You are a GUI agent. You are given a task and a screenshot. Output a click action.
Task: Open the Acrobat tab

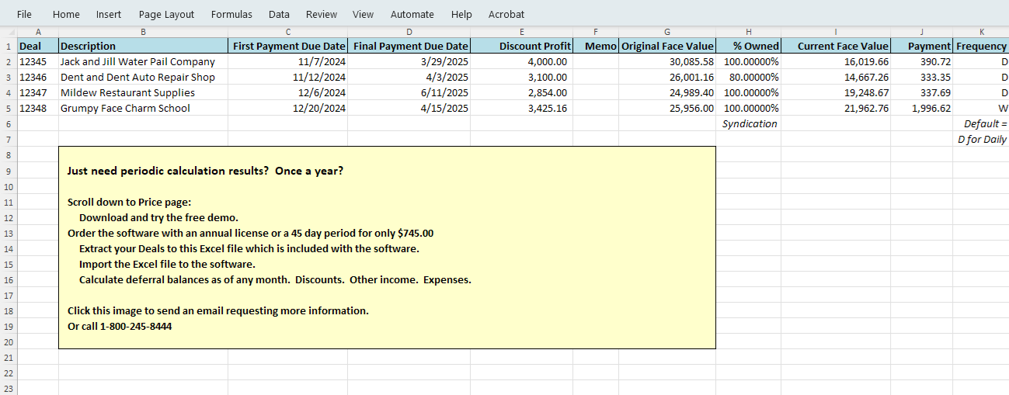tap(506, 14)
